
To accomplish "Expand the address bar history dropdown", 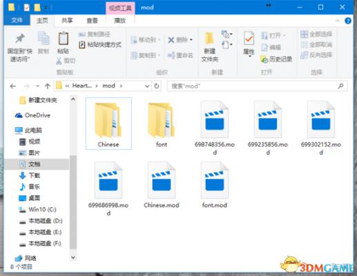I will pos(147,86).
